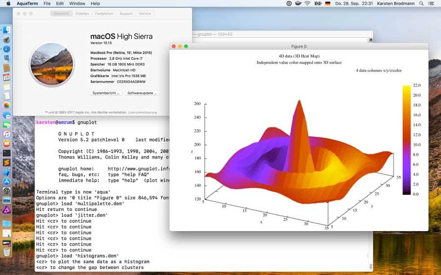The image size is (441, 275).
Task: Click heat map color palette bar in Figure 0
Action: point(406,140)
